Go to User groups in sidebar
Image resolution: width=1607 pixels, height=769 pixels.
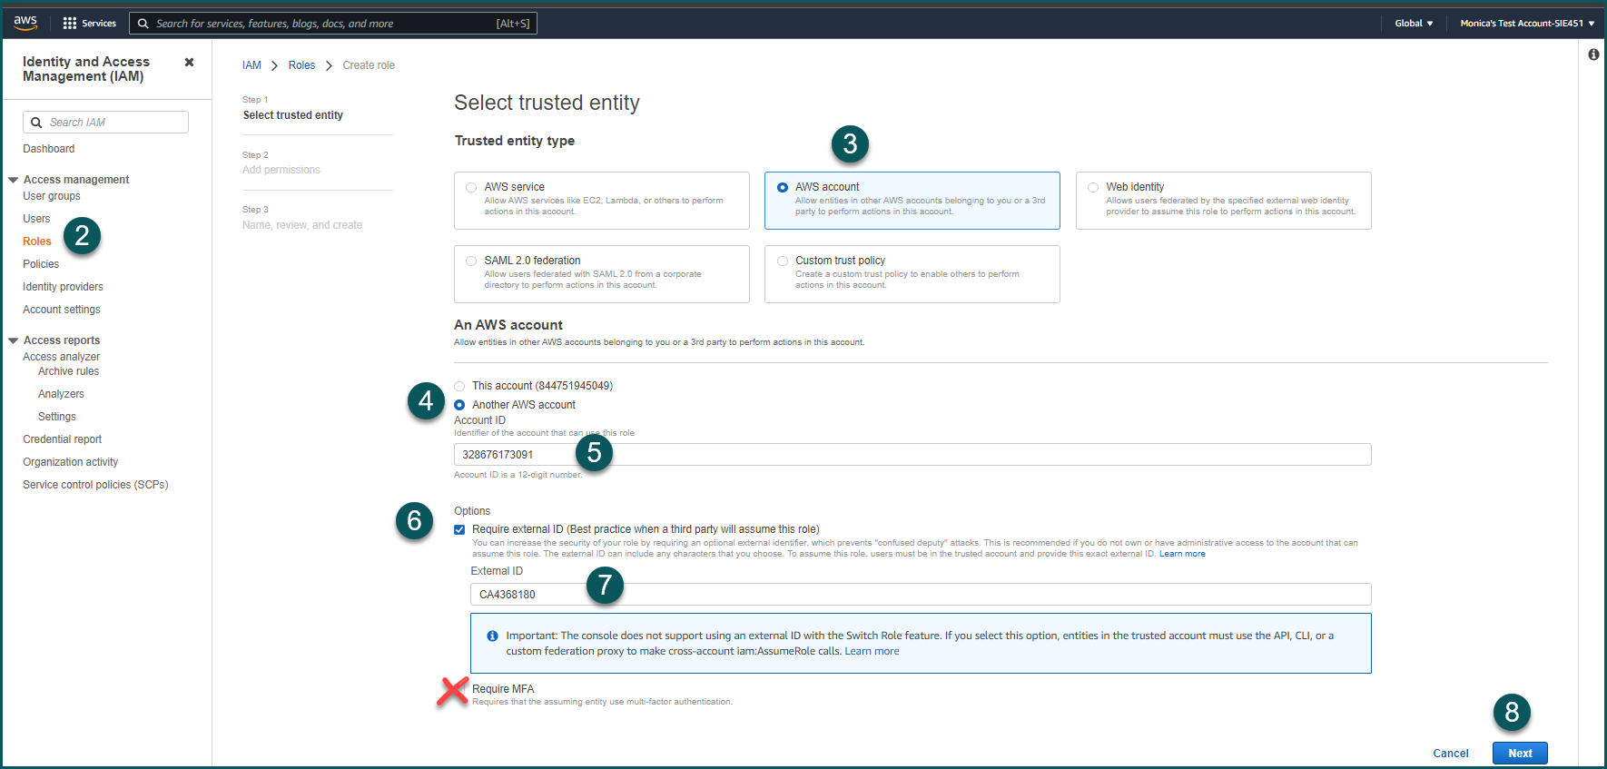point(52,196)
